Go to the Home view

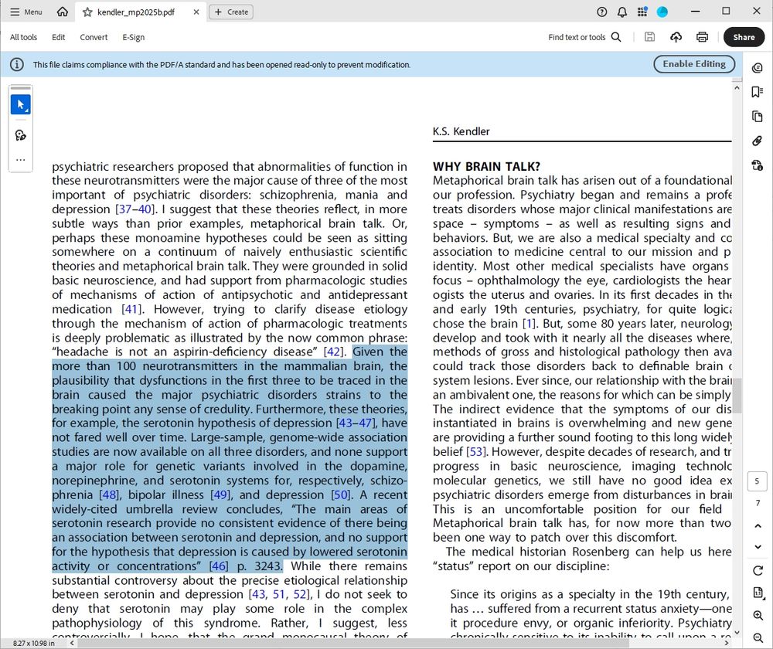63,12
